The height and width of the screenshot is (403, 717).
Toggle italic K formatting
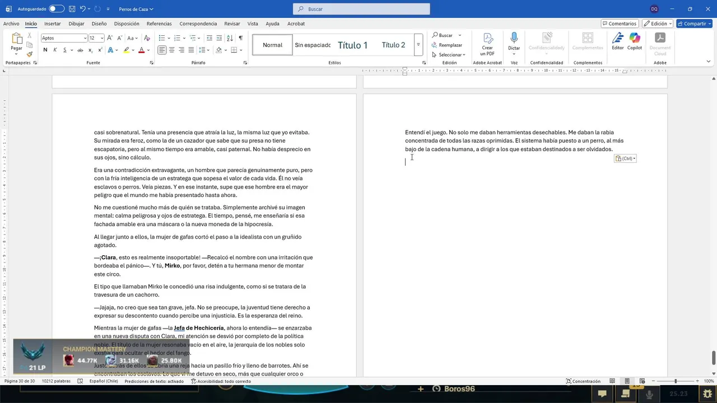(x=55, y=50)
